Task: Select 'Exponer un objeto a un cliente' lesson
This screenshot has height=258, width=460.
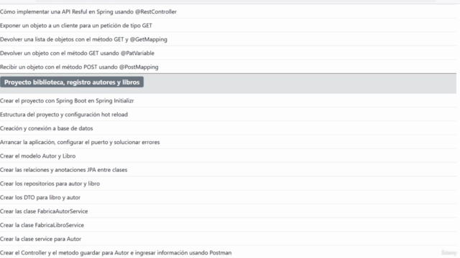Action: tap(76, 26)
